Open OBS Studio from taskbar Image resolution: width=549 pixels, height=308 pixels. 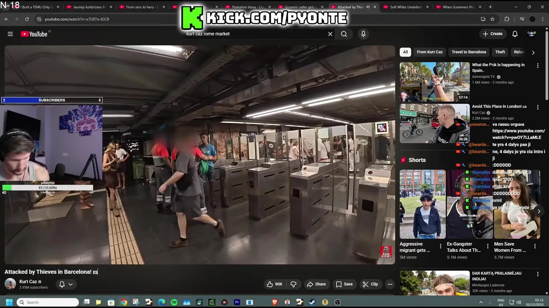338,302
